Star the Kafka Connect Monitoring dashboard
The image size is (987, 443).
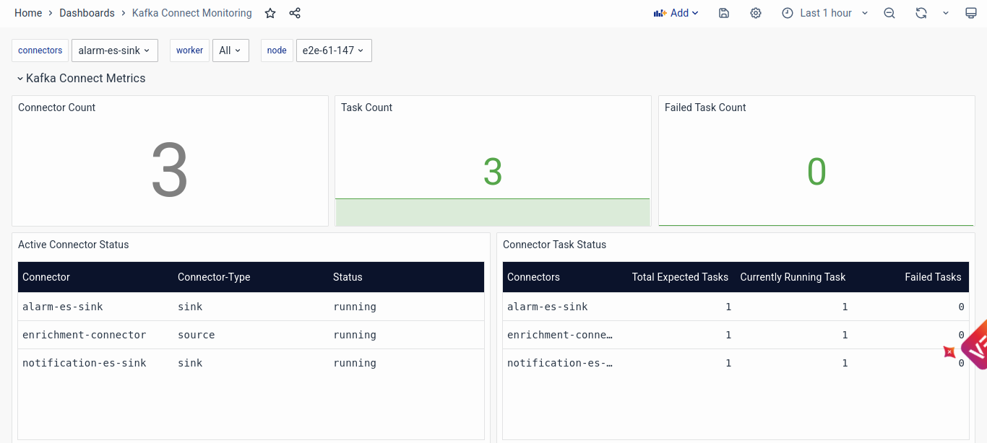[x=270, y=13]
